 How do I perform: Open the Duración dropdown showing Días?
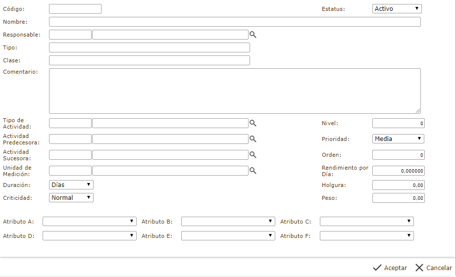pos(71,185)
